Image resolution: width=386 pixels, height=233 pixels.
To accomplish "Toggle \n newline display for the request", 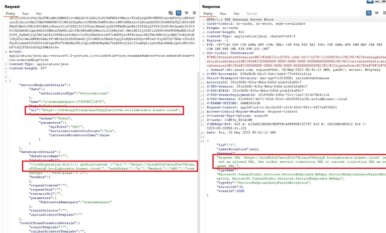I will (x=186, y=13).
